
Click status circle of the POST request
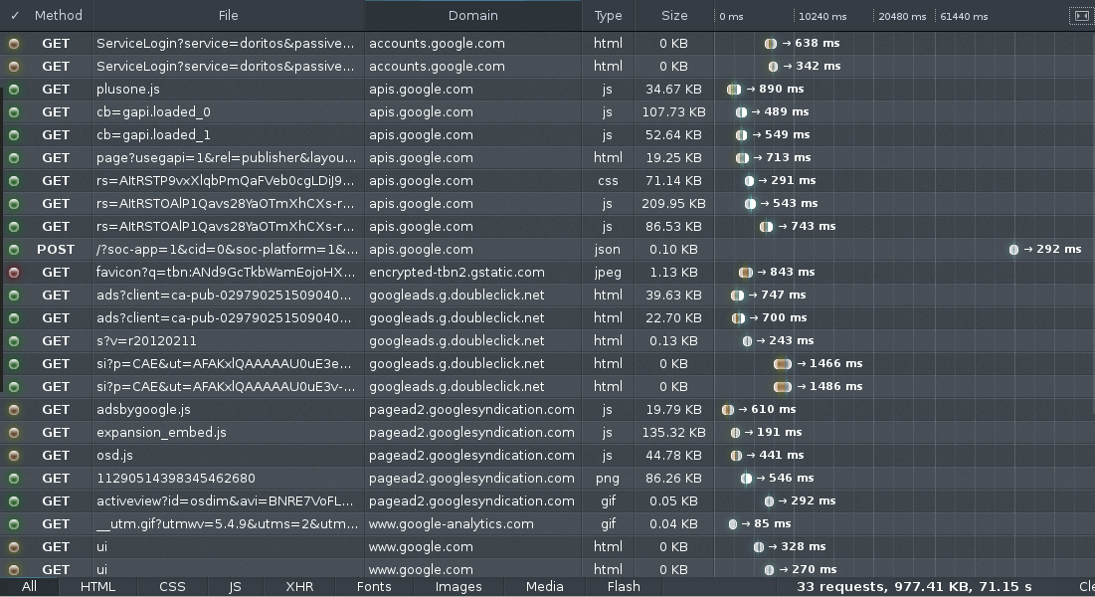(x=14, y=250)
